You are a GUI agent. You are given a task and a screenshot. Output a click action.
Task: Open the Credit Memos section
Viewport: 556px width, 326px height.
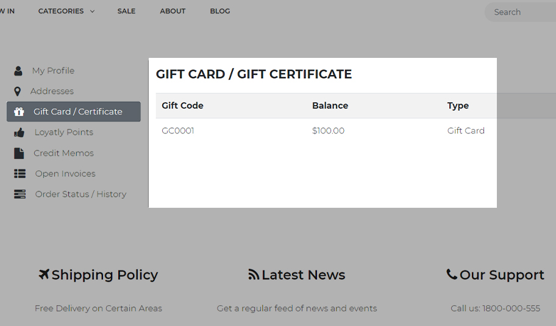63,153
